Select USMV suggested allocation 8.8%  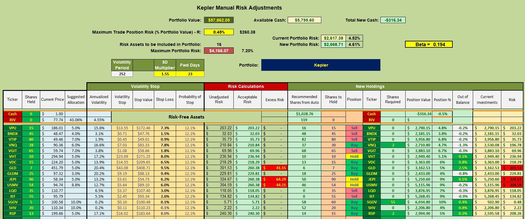pyautogui.click(x=76, y=185)
